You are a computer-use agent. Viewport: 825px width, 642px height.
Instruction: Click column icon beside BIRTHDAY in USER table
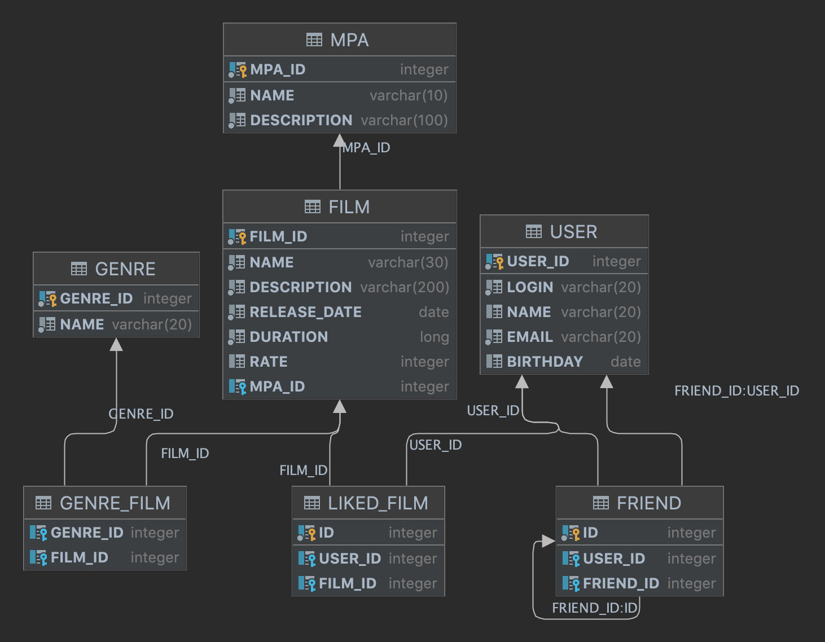coord(494,362)
